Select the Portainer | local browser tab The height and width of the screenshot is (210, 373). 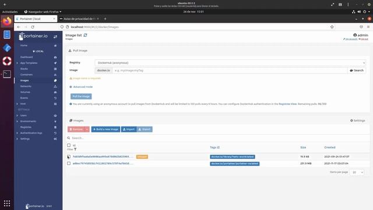pyautogui.click(x=36, y=19)
